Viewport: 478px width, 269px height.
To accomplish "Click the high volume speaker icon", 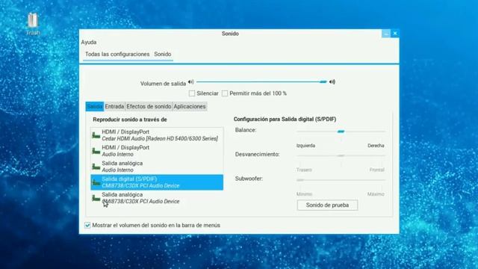I will [x=332, y=81].
